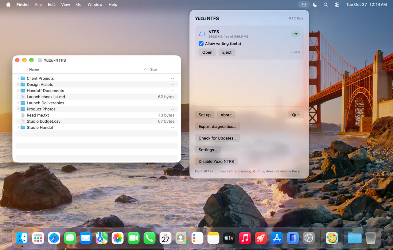This screenshot has height=250, width=393.
Task: Open Photos app in the Dock
Action: [118, 238]
